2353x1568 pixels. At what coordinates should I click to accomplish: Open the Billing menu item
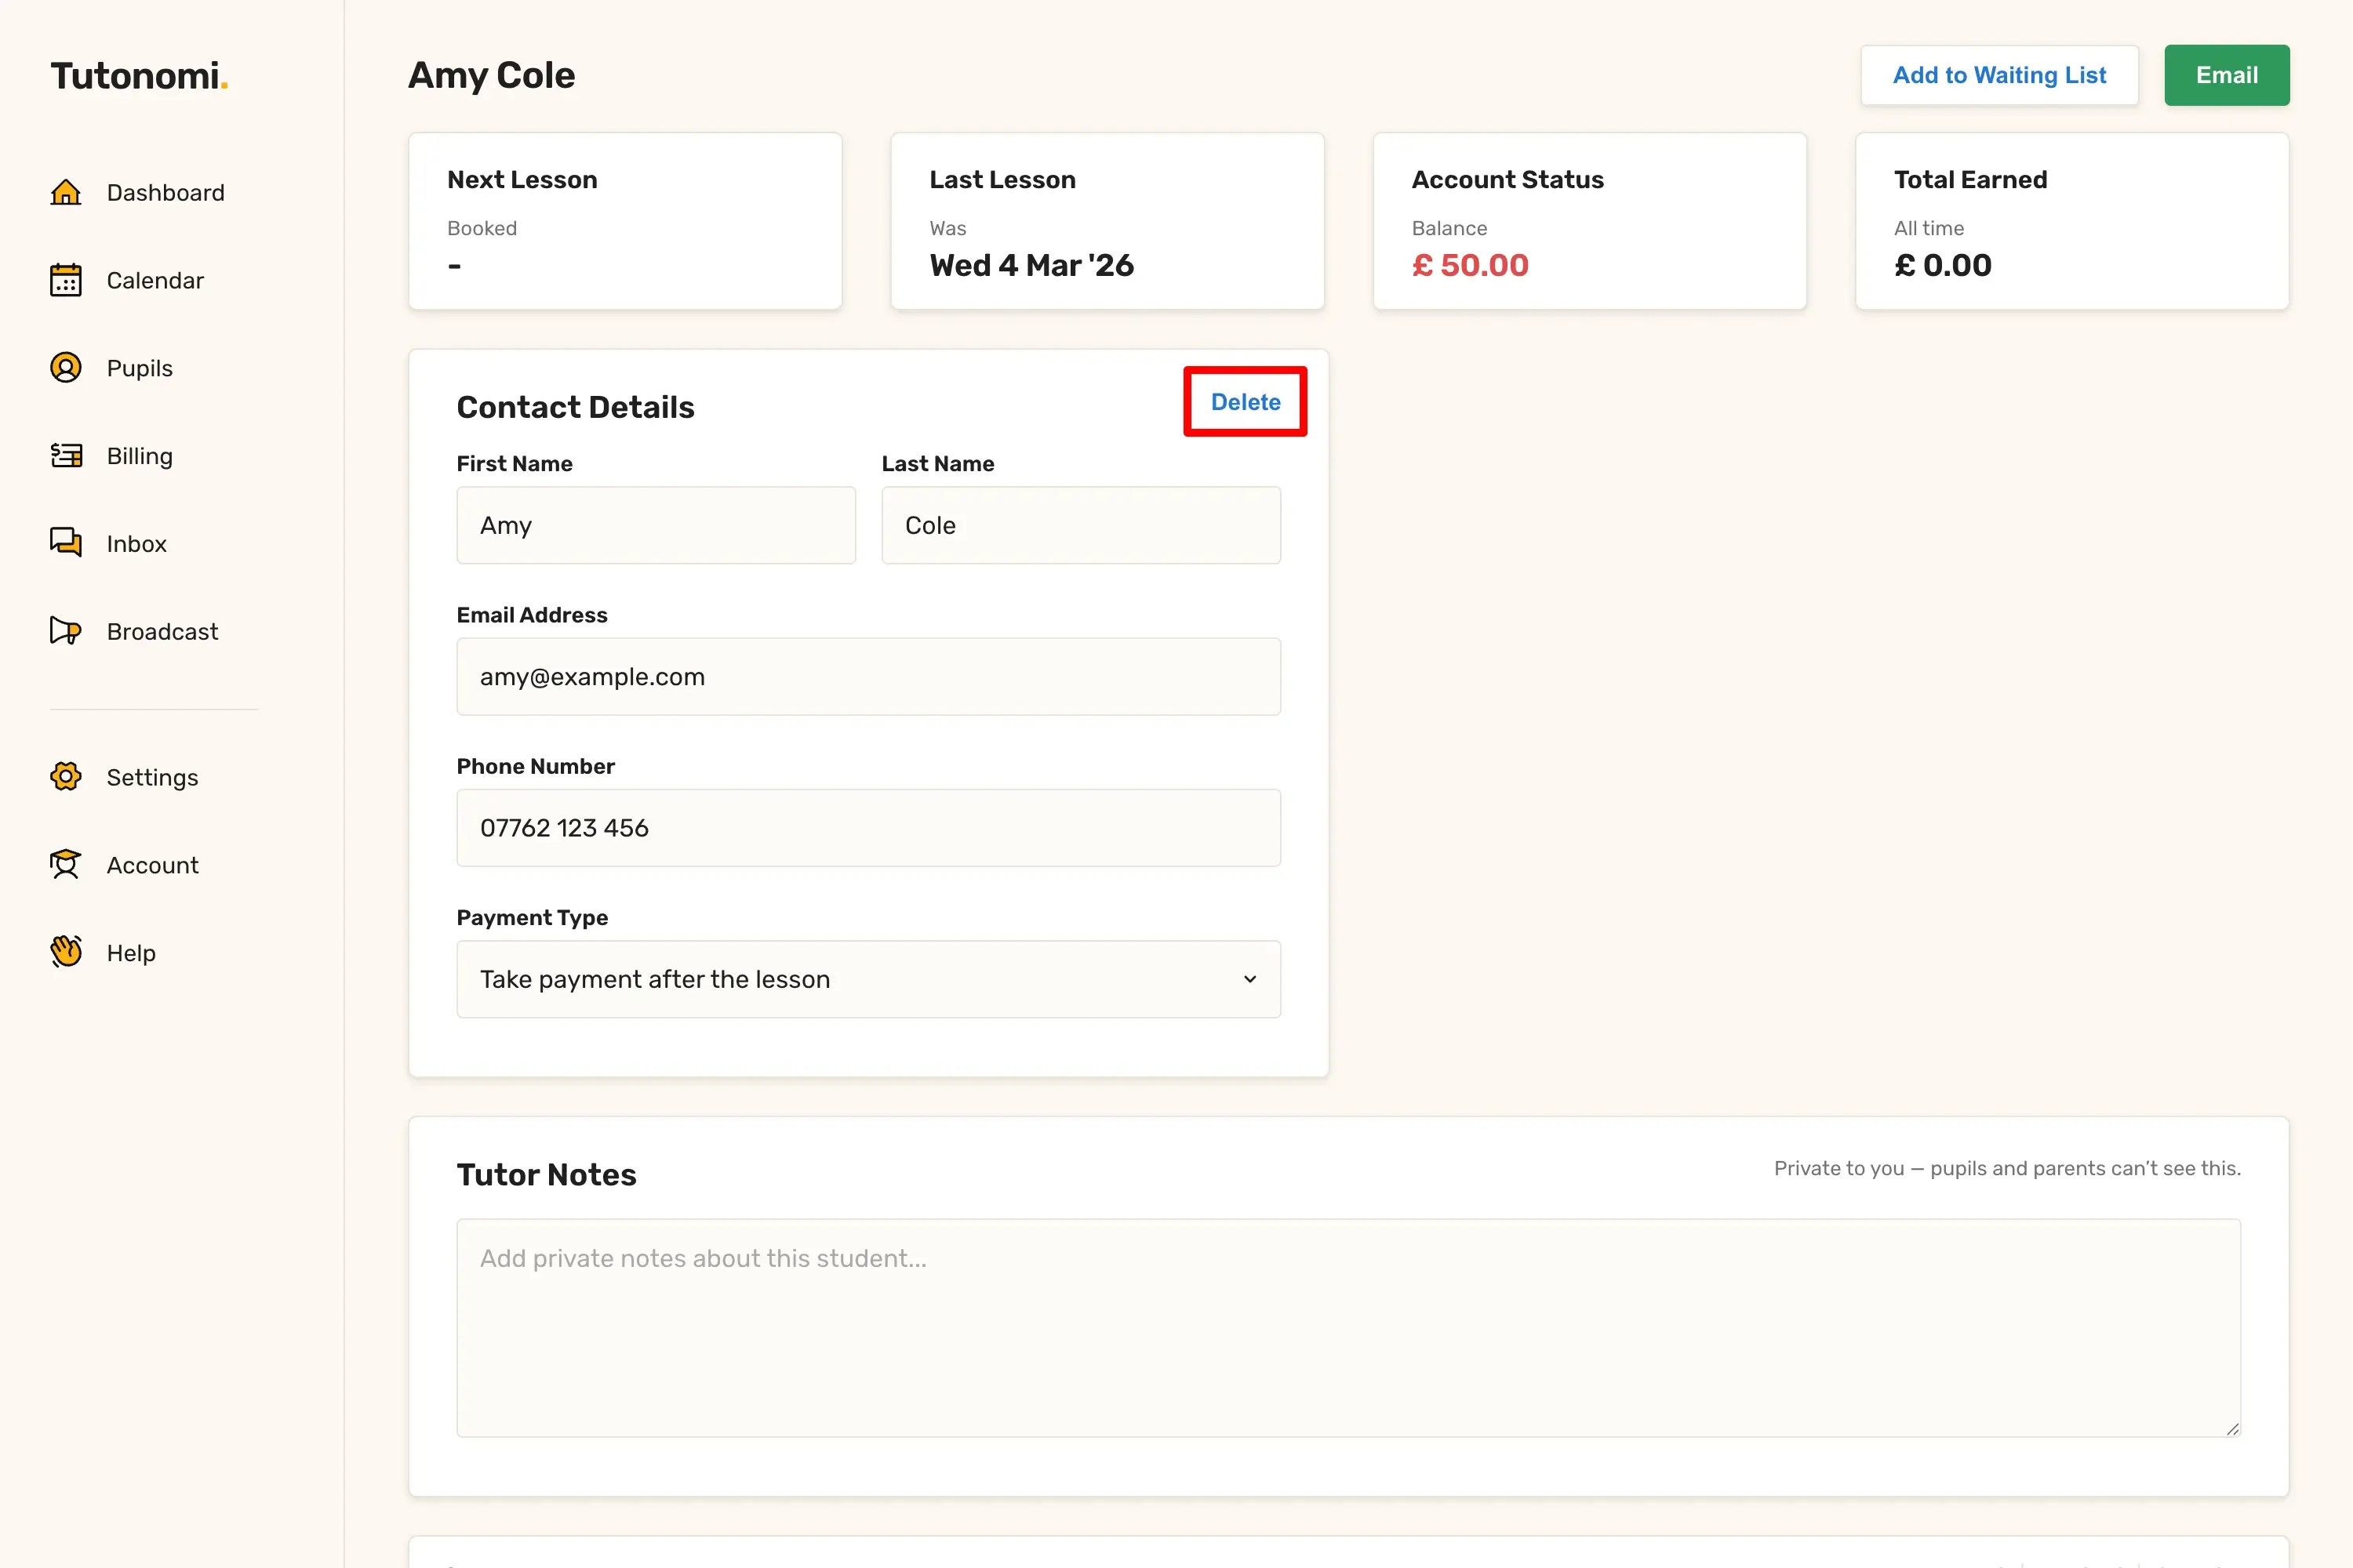pos(139,456)
